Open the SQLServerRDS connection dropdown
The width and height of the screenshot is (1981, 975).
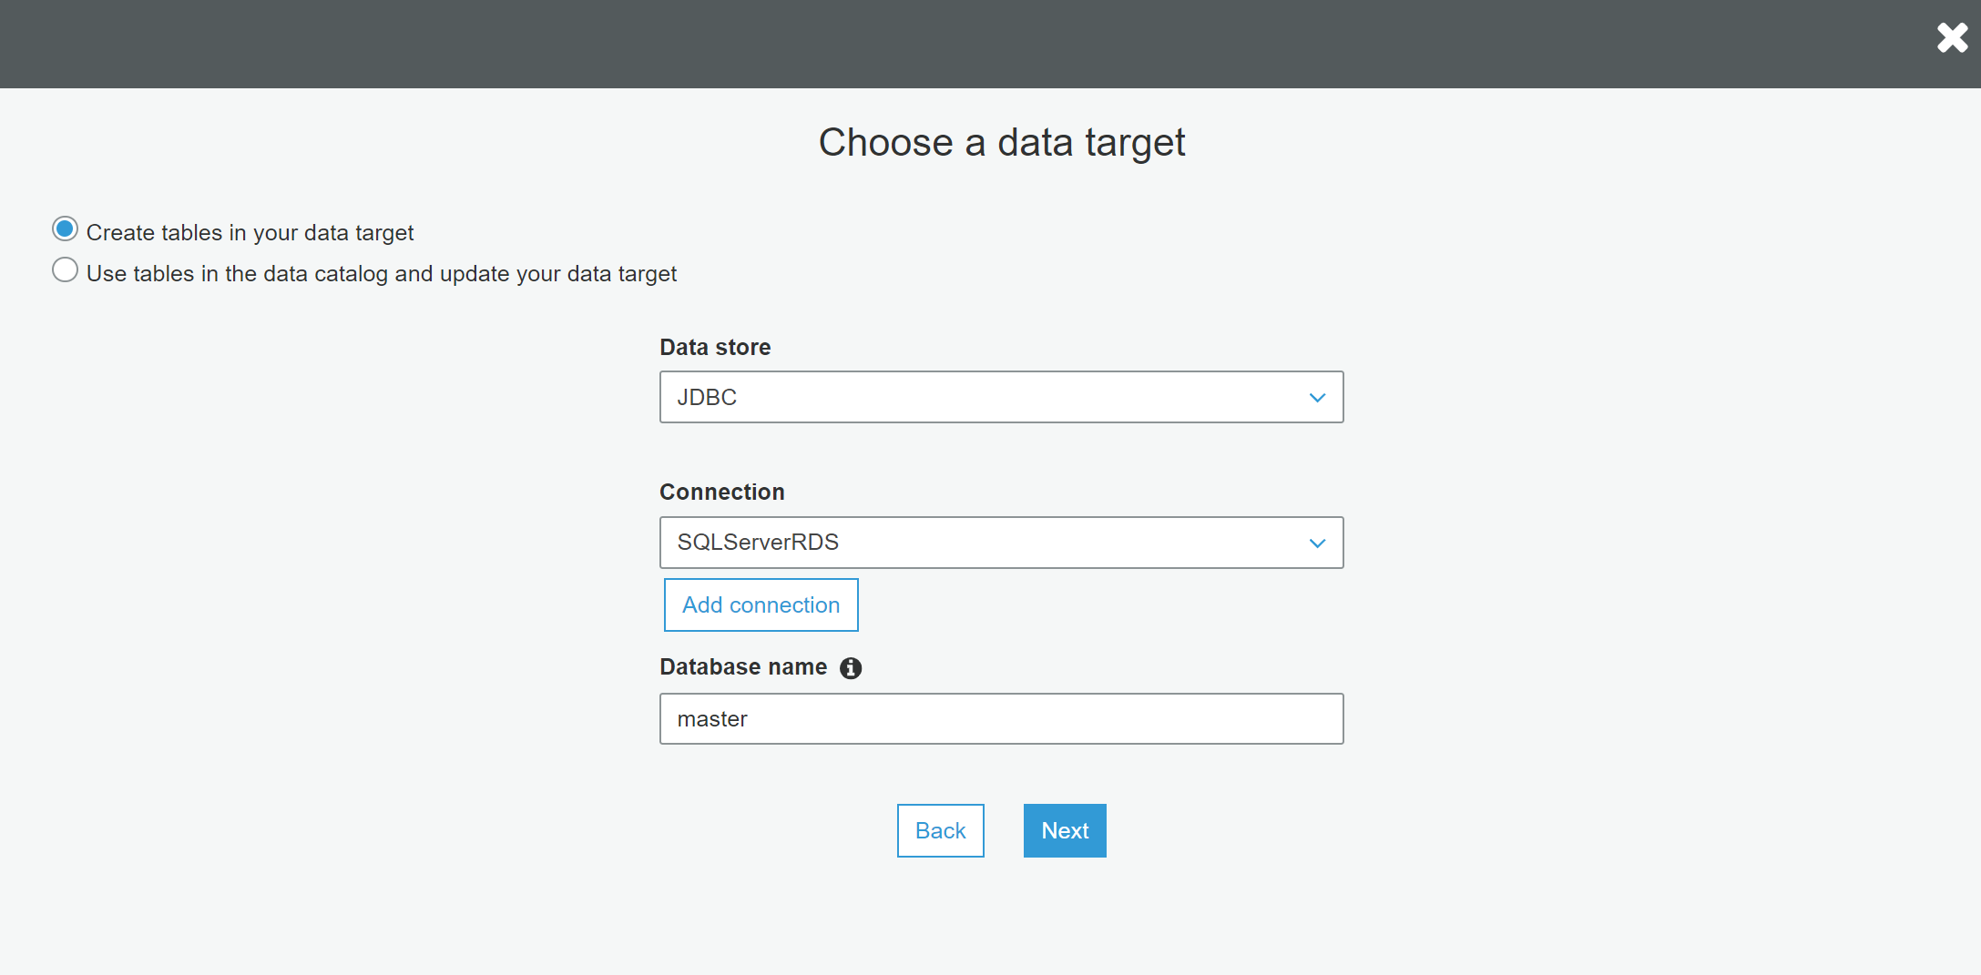(1000, 543)
